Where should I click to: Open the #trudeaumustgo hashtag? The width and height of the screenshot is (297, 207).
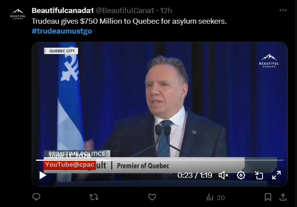pos(62,31)
